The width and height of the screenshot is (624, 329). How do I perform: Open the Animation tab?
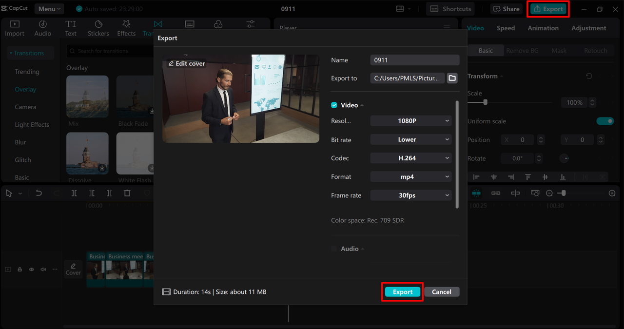tap(543, 28)
